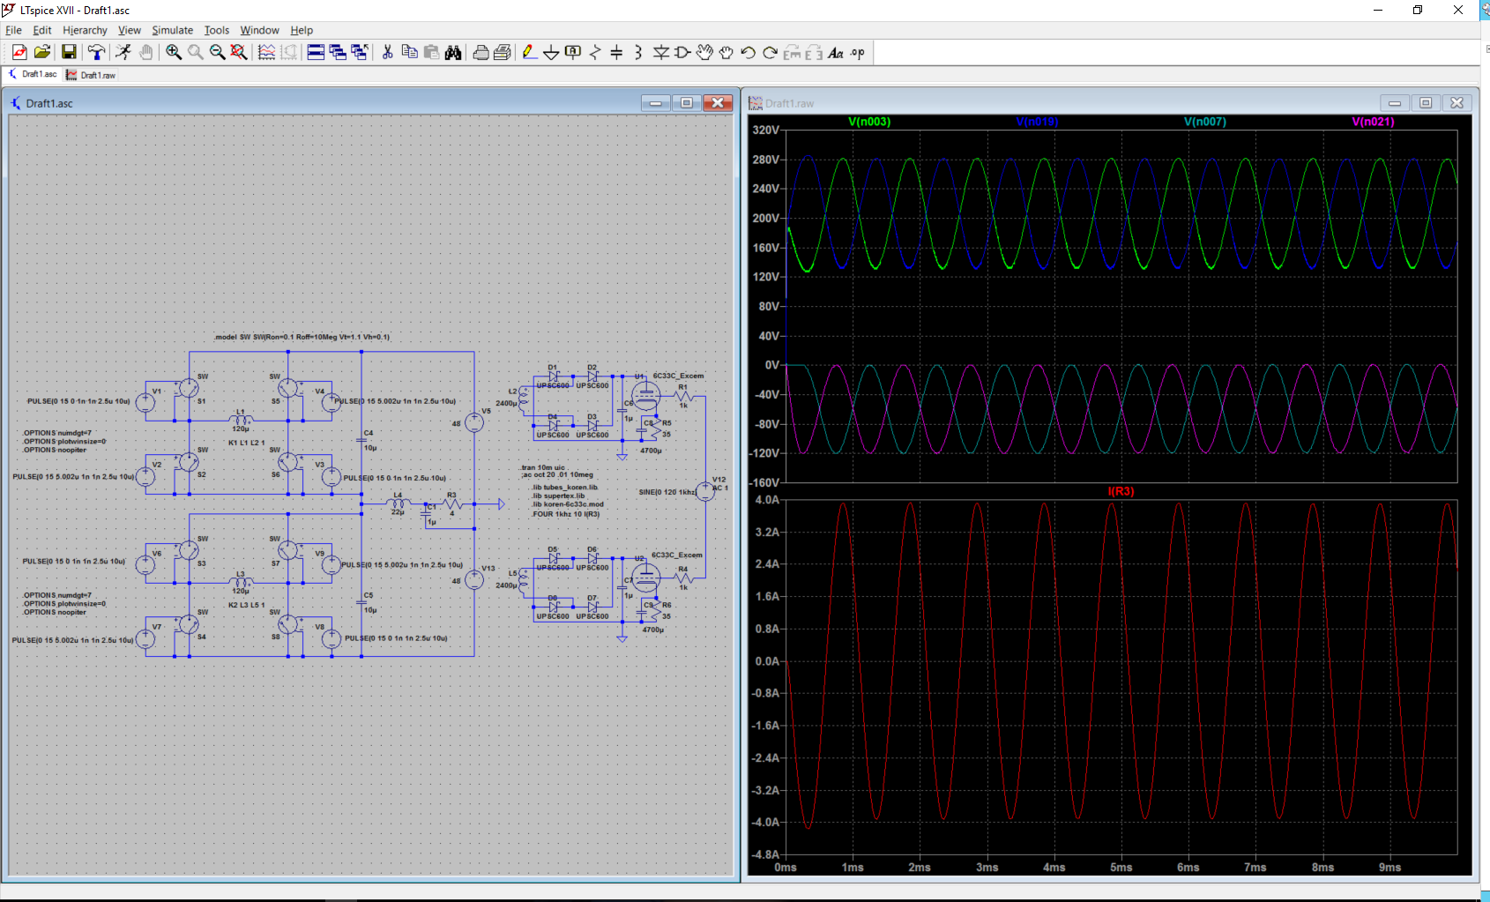Tile windows toolbar icon
The height and width of the screenshot is (902, 1490).
(x=316, y=53)
